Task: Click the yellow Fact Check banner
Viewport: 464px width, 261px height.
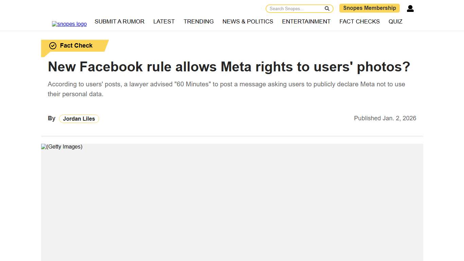Action: pyautogui.click(x=75, y=46)
